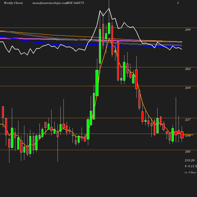Click the 'V: 8.11 X' volume text
The width and height of the screenshot is (197, 197).
[191, 166]
